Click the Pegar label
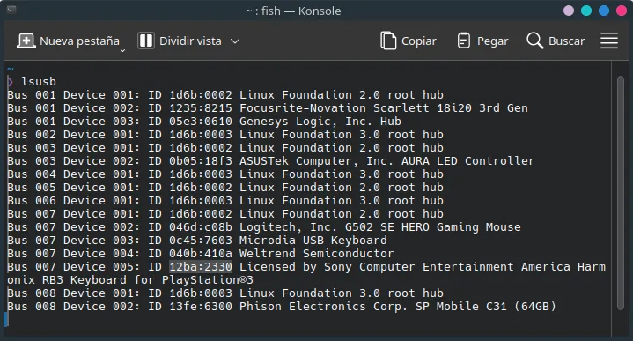 492,41
